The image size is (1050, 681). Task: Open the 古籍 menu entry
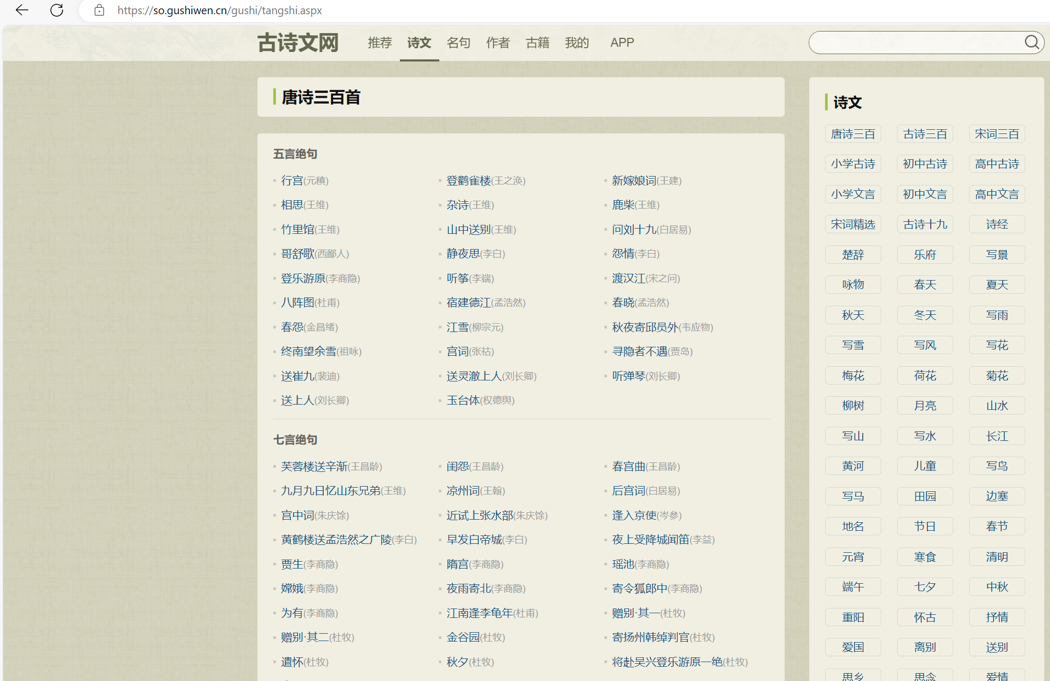(x=537, y=43)
